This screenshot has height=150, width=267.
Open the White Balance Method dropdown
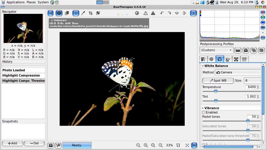238,72
